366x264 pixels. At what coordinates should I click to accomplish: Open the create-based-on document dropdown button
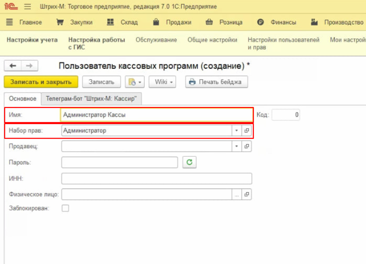pyautogui.click(x=134, y=82)
